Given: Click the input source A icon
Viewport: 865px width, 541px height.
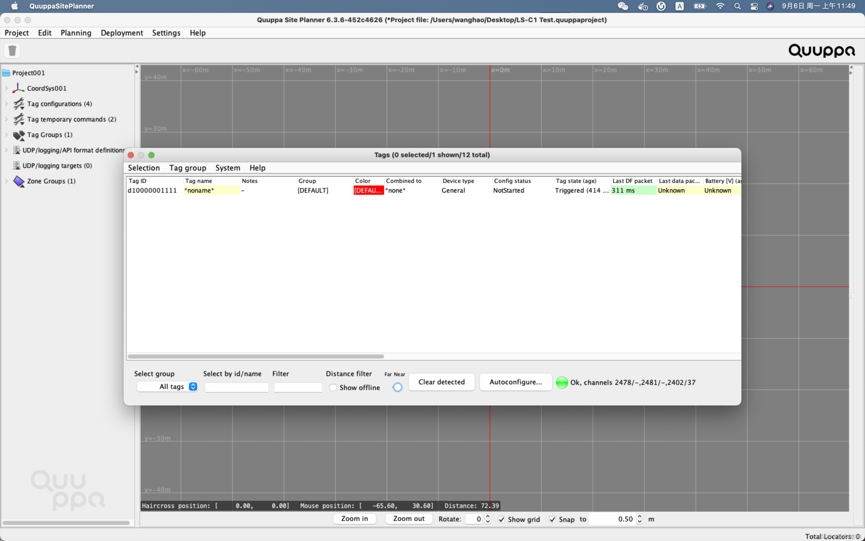Looking at the screenshot, I should click(x=679, y=6).
